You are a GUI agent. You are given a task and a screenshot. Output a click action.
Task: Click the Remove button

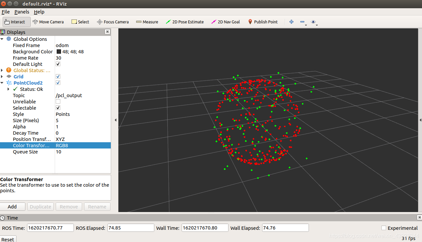[x=69, y=206]
